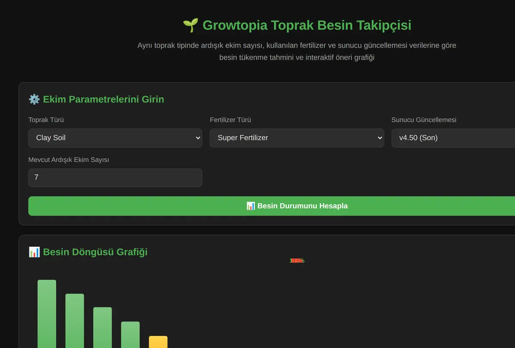Click the Growtopia Toprak Besin Takipçisi title
The height and width of the screenshot is (348, 515).
307,25
